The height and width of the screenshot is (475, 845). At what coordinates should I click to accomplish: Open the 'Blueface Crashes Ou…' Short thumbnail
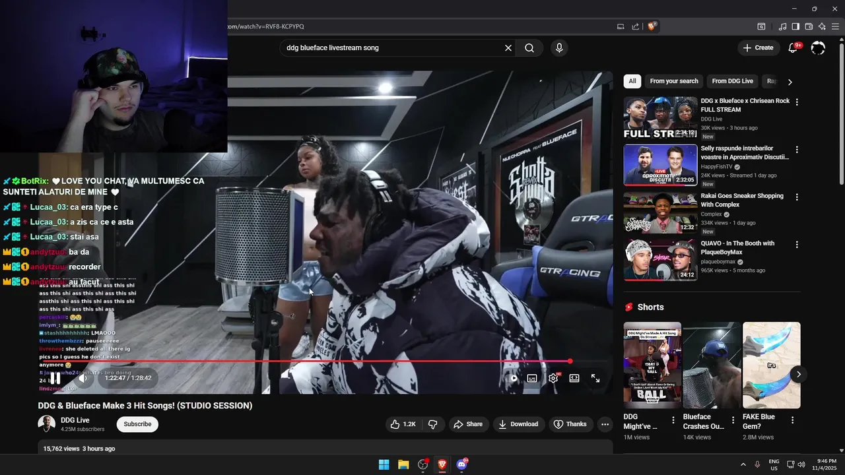click(712, 365)
